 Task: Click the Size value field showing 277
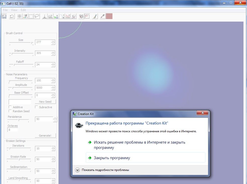43,42
